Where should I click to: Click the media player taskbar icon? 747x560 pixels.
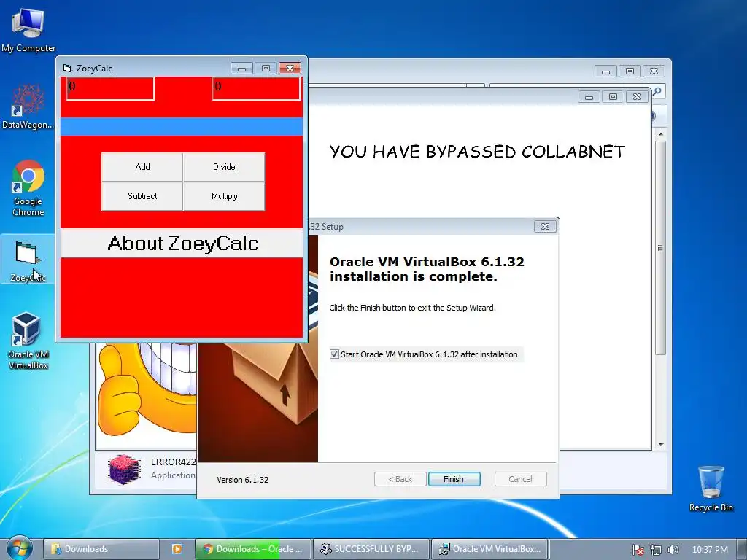click(177, 549)
